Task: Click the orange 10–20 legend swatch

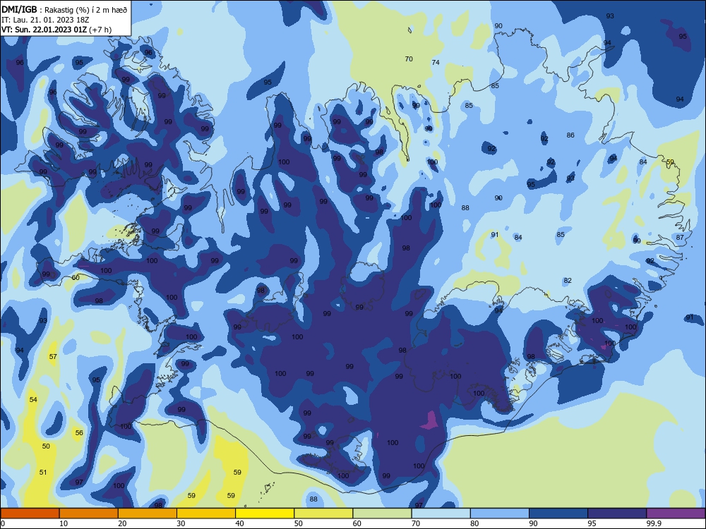Action: point(89,513)
